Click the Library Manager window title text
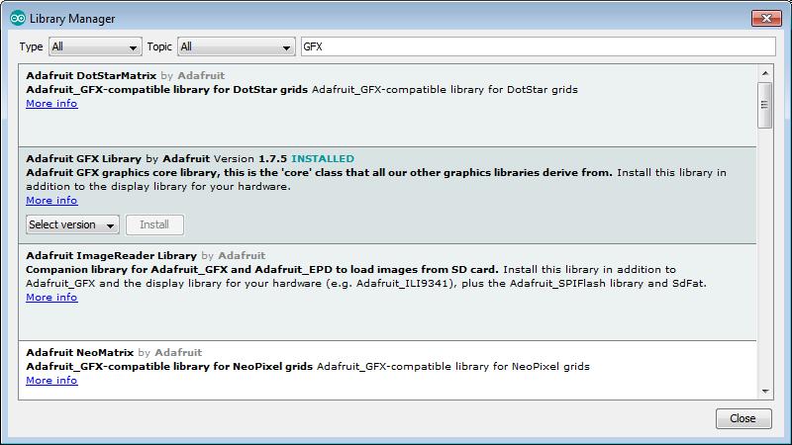This screenshot has height=445, width=792. point(72,19)
